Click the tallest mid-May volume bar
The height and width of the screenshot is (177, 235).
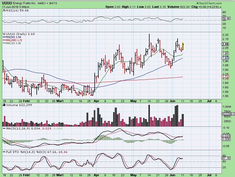tap(149, 116)
